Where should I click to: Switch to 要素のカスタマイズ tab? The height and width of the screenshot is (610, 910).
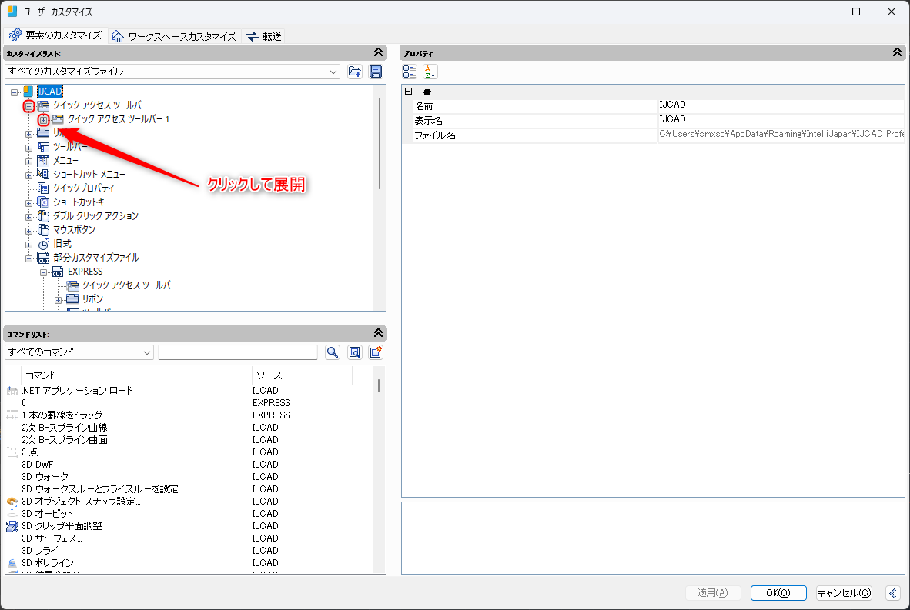pos(55,36)
